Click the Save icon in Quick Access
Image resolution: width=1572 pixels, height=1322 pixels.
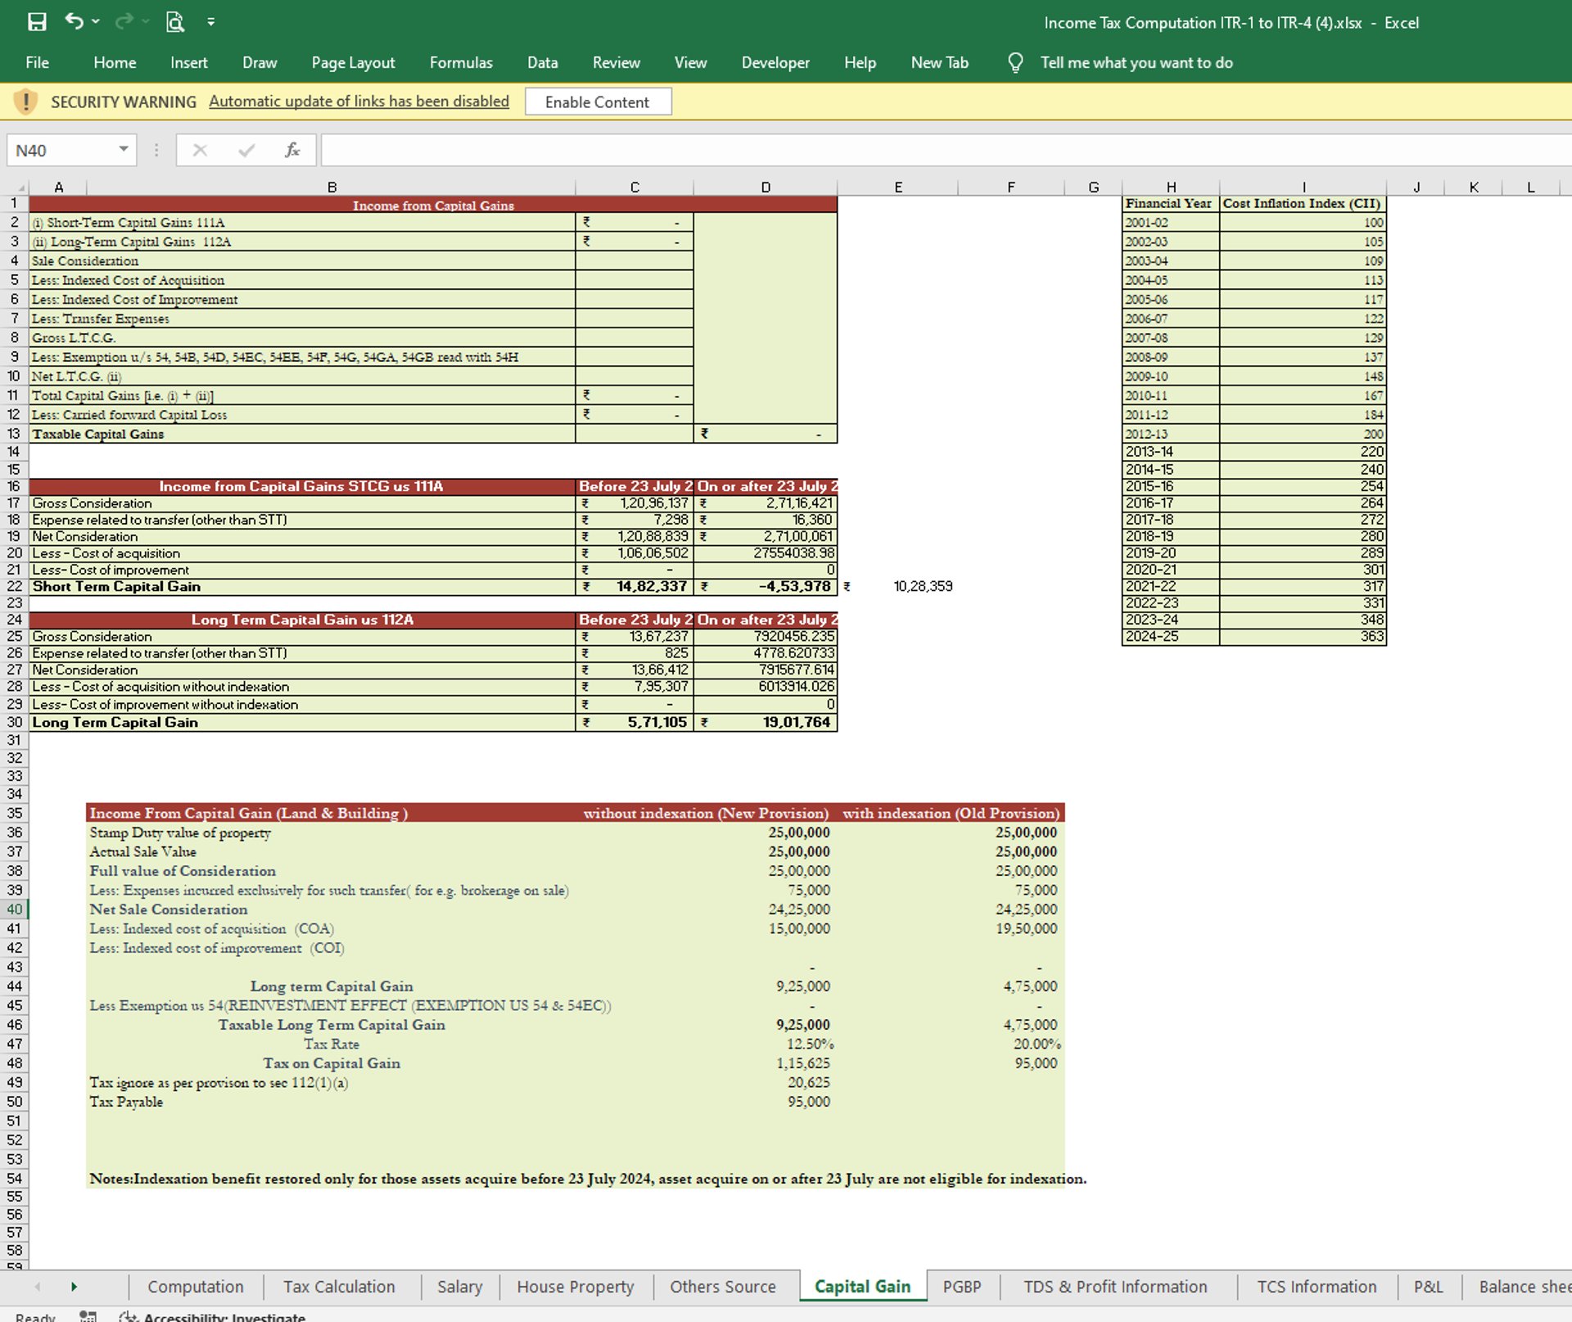click(37, 22)
